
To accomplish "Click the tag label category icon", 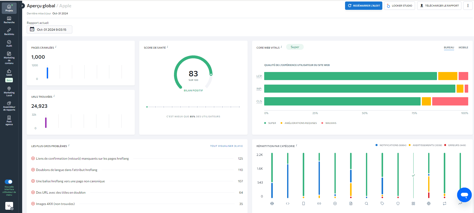I will 382,203.
